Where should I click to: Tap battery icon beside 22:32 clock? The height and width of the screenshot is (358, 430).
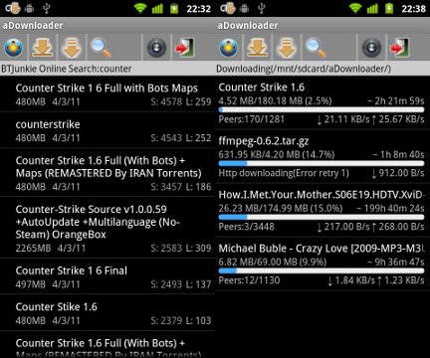pos(174,8)
